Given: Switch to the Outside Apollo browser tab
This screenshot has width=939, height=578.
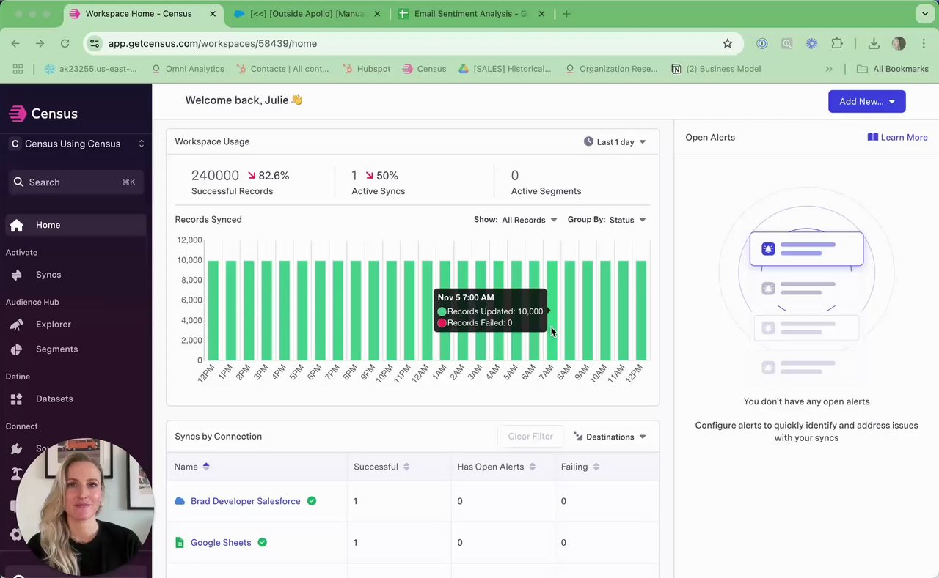Looking at the screenshot, I should (x=308, y=14).
